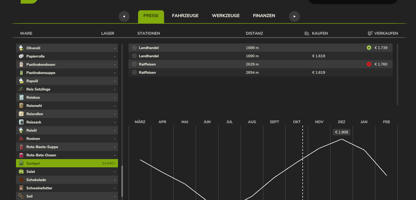Click the Rosinen icon in list

point(21,138)
